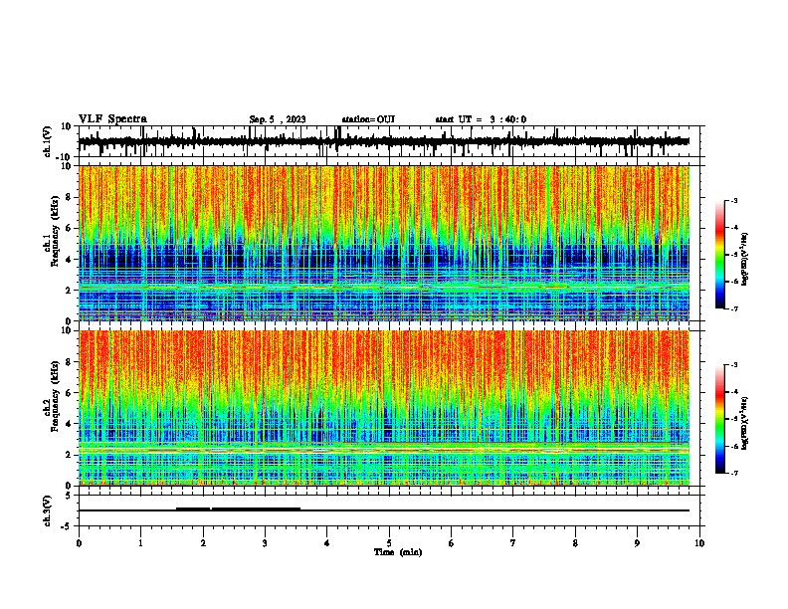The height and width of the screenshot is (609, 788).
Task: Click the 'start UT = 3:40:0' label
Action: (x=481, y=119)
